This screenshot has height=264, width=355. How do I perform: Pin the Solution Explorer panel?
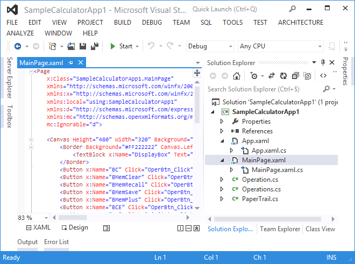point(323,62)
